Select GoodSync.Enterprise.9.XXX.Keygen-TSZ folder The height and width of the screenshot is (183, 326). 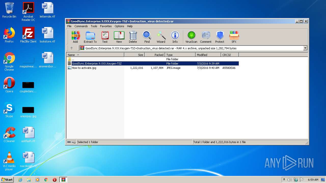(x=153, y=64)
